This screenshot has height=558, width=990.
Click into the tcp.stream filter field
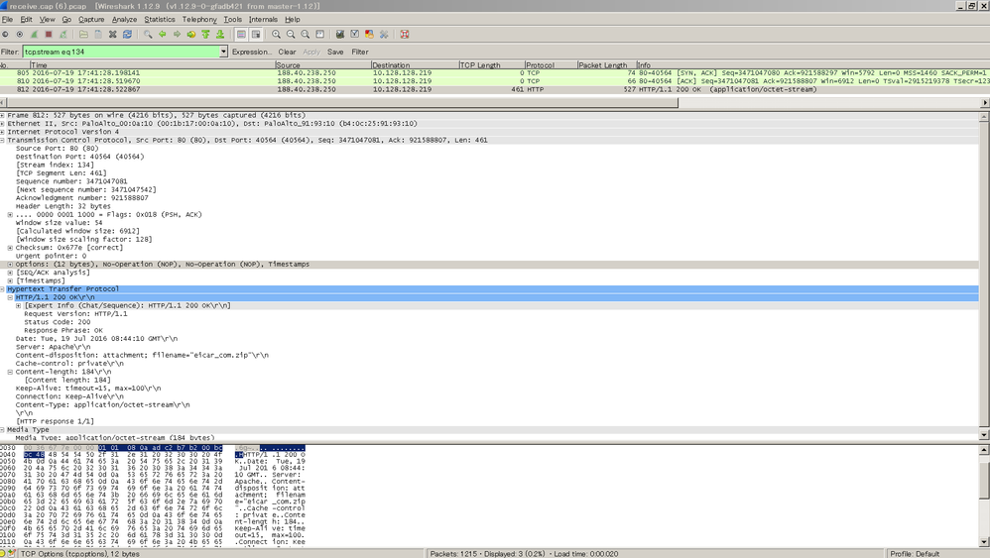point(119,52)
